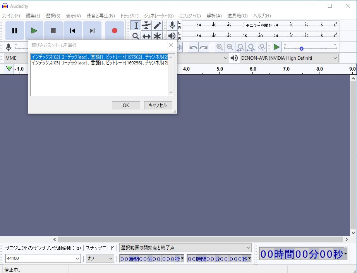This screenshot has width=357, height=273.
Task: Click the Pause playback button
Action: click(x=15, y=31)
